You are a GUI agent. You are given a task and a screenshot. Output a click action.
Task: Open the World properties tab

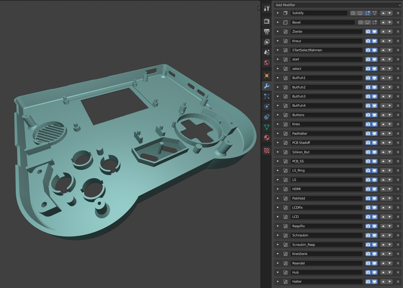[x=267, y=63]
